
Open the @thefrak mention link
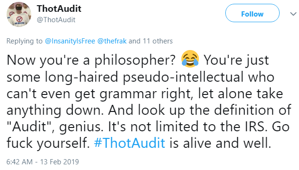click(x=112, y=41)
